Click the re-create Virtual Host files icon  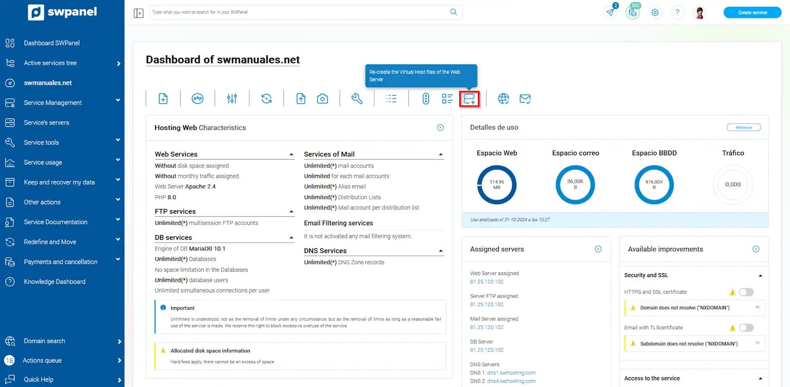tap(469, 99)
